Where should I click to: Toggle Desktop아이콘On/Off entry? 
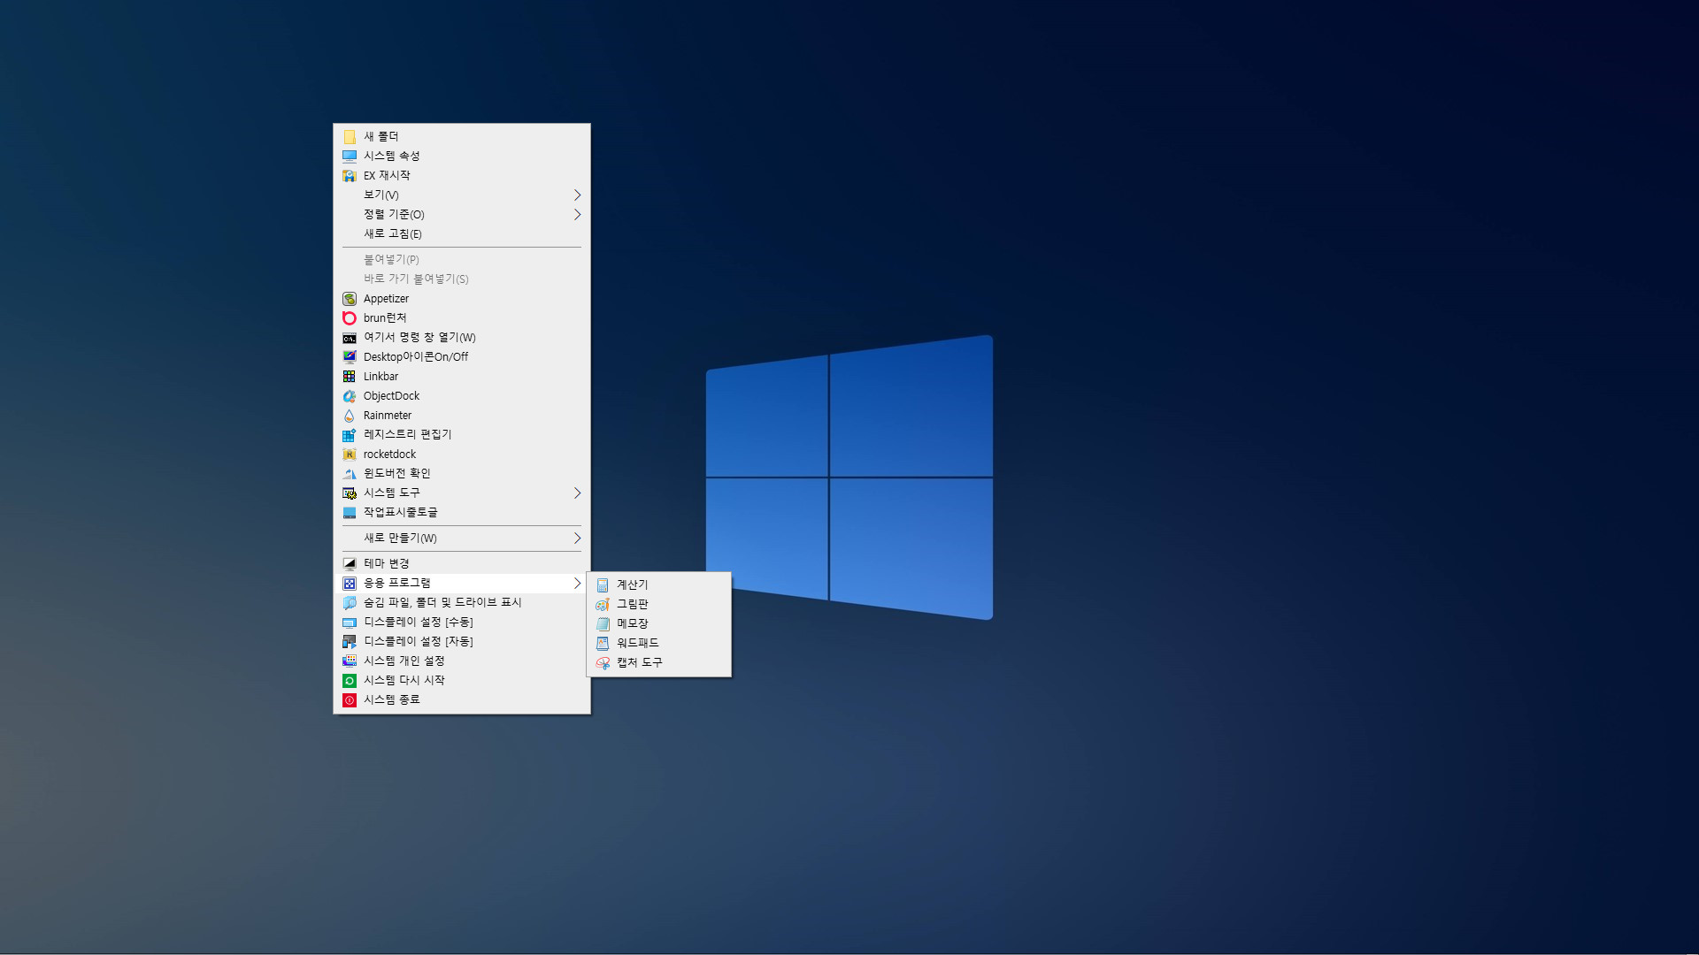(461, 356)
